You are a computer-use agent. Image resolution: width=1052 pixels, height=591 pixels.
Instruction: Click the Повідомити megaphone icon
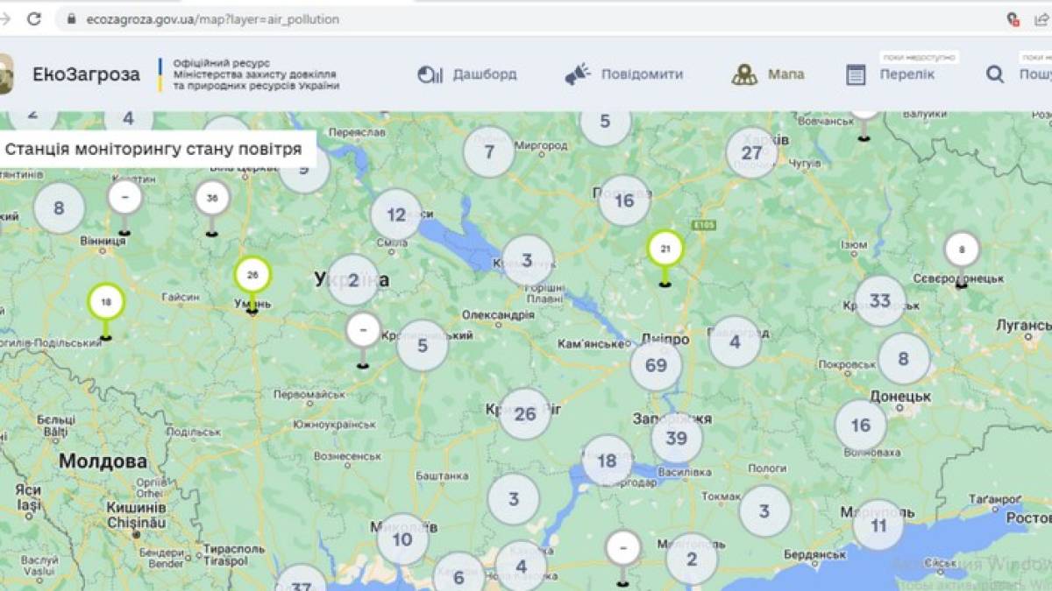point(578,75)
